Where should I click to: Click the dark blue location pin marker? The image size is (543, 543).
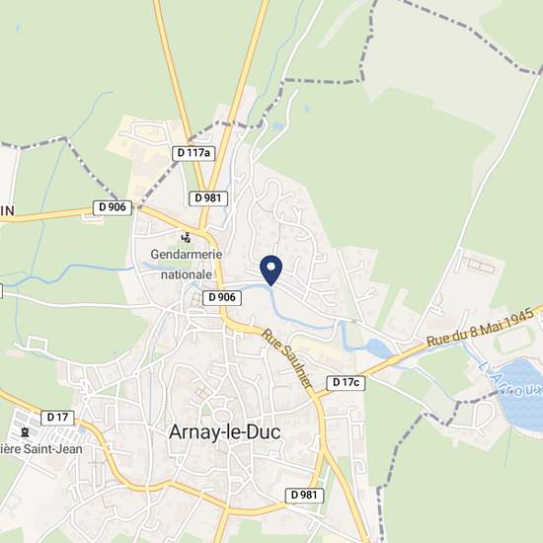click(x=271, y=271)
